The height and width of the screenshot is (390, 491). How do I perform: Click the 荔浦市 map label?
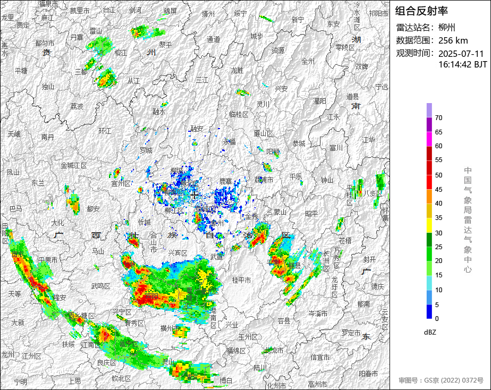pos(264,180)
